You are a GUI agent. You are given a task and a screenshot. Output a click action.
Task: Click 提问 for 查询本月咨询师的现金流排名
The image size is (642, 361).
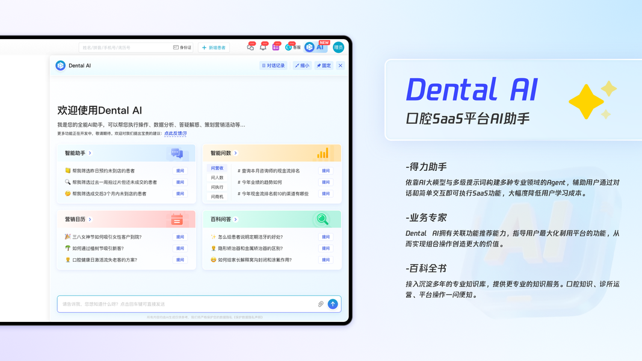[x=326, y=171]
